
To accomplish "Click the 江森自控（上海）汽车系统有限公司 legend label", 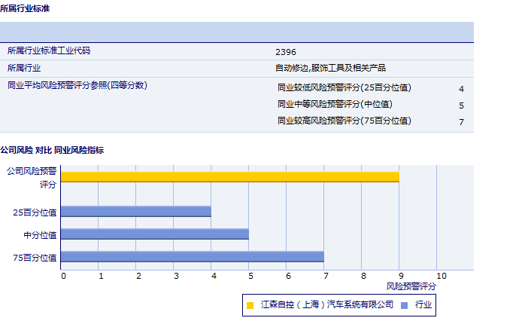I will pos(326,304).
